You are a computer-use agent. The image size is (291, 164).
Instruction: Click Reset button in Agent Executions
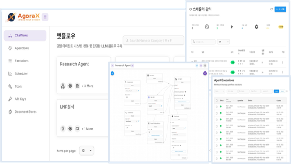click(282, 91)
